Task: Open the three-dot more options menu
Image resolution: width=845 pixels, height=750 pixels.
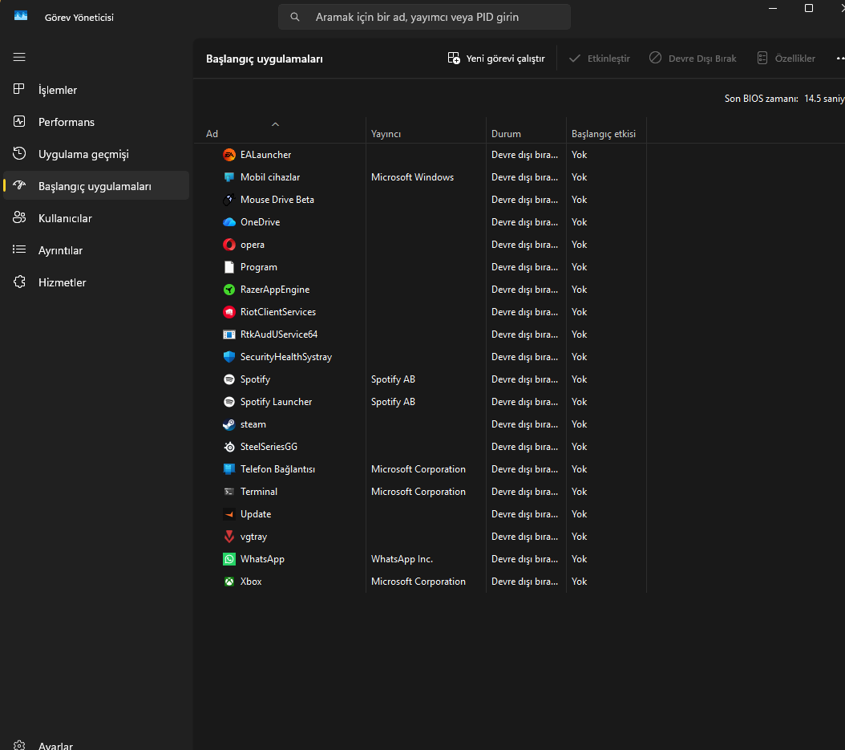Action: coord(840,59)
